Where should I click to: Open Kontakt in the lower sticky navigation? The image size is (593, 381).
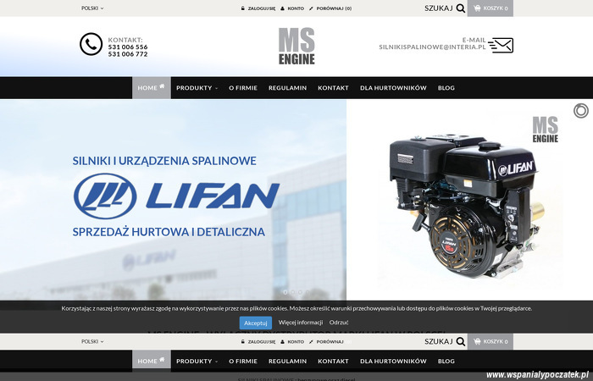coord(333,361)
